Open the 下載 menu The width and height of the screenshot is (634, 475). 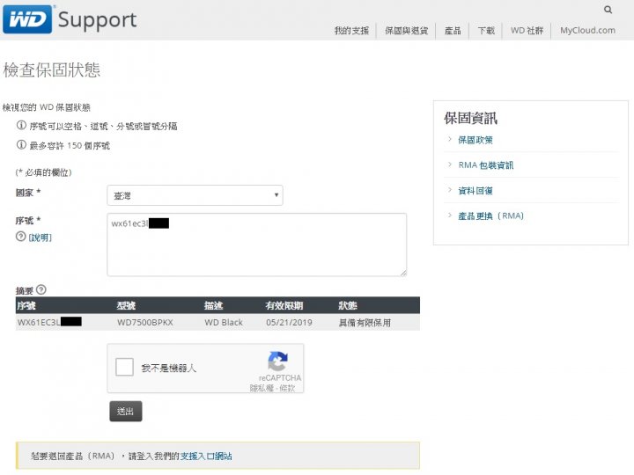486,31
